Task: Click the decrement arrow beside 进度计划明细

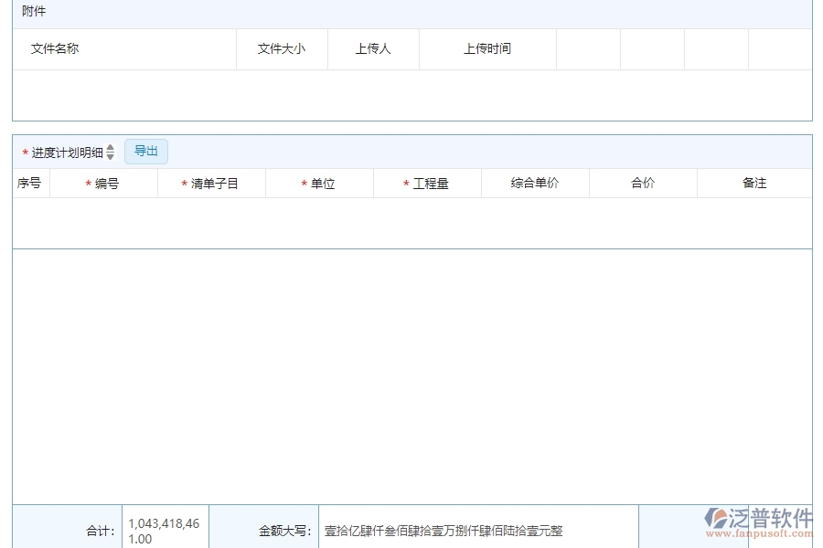Action: click(111, 155)
